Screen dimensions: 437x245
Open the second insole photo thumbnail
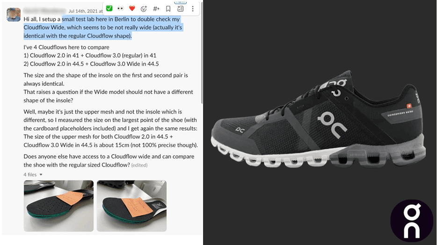tap(131, 206)
